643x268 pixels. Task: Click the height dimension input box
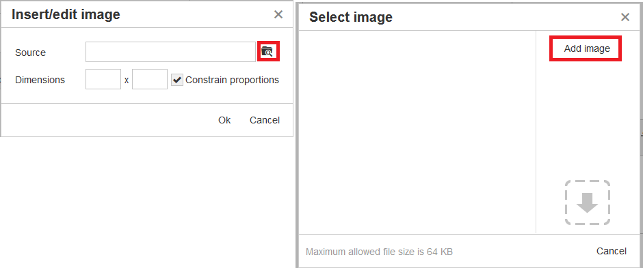pos(150,79)
